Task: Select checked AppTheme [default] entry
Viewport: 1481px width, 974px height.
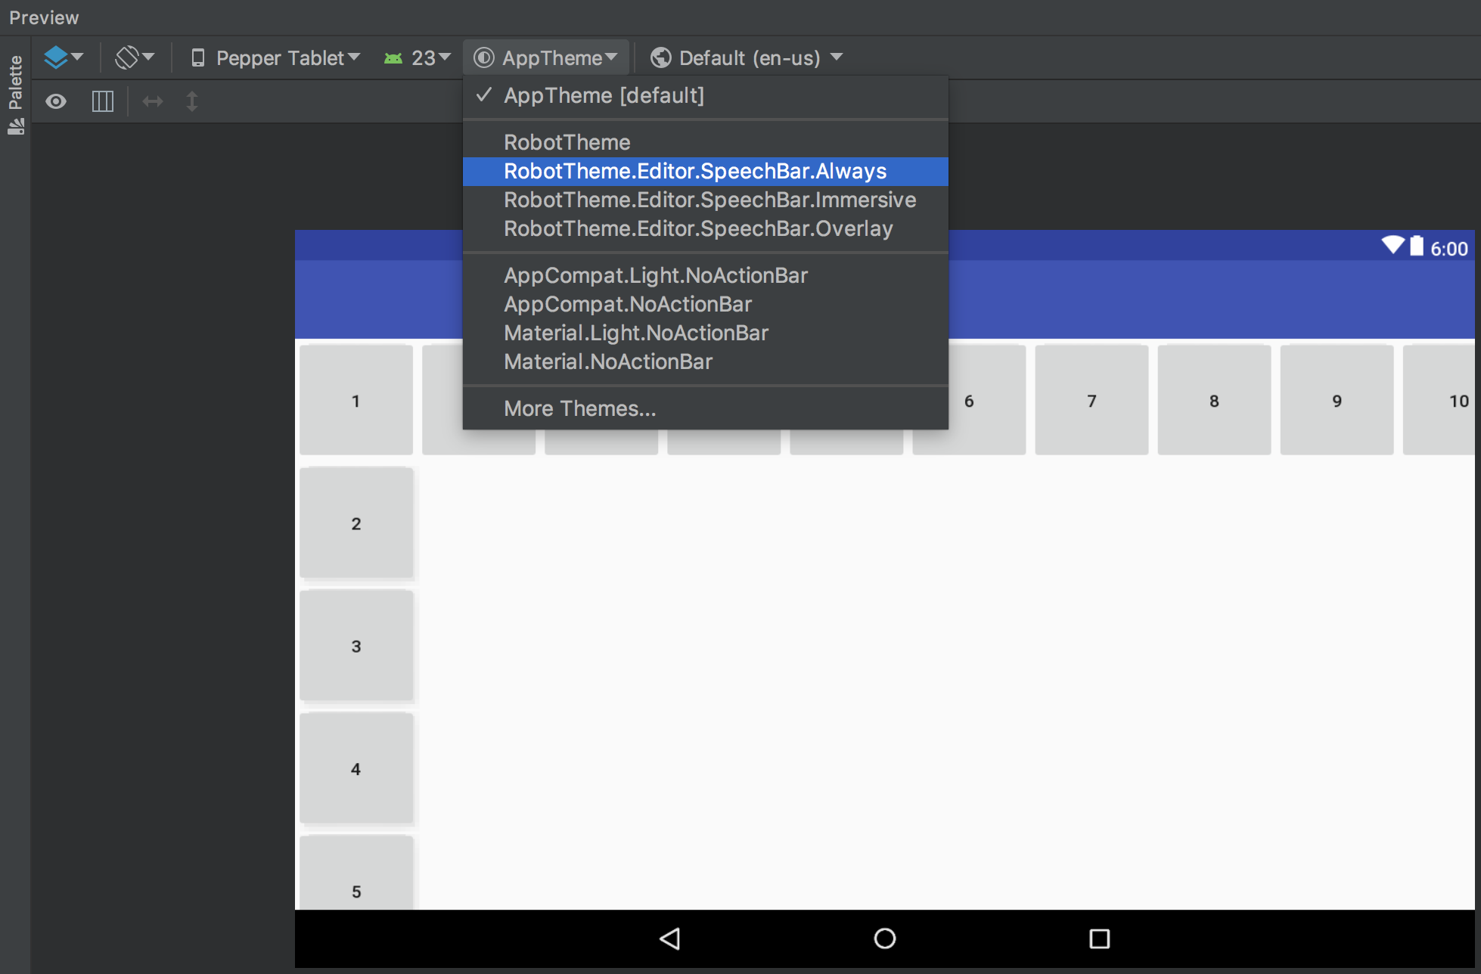Action: (604, 96)
